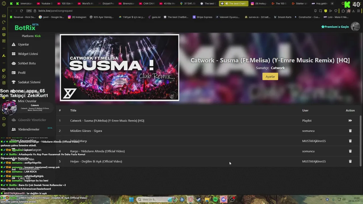The width and height of the screenshot is (363, 204).
Task: Open Smash Karts bookmark
Action: click(282, 17)
